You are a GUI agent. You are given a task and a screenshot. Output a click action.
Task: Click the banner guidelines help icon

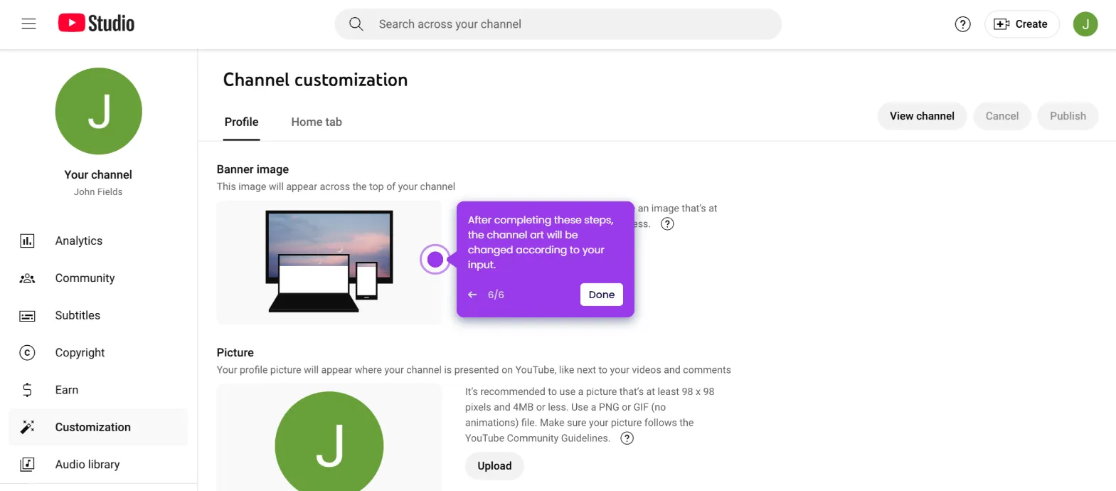point(667,224)
